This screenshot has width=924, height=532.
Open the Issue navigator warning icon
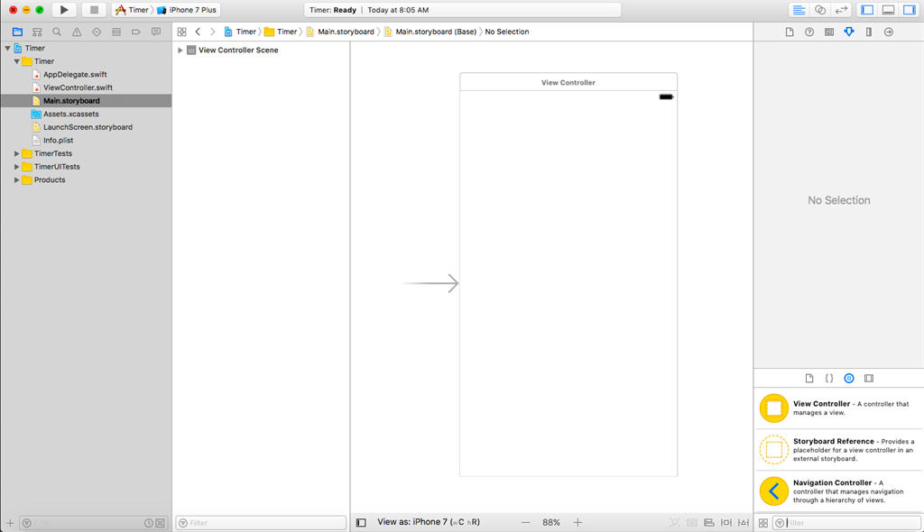(x=77, y=32)
